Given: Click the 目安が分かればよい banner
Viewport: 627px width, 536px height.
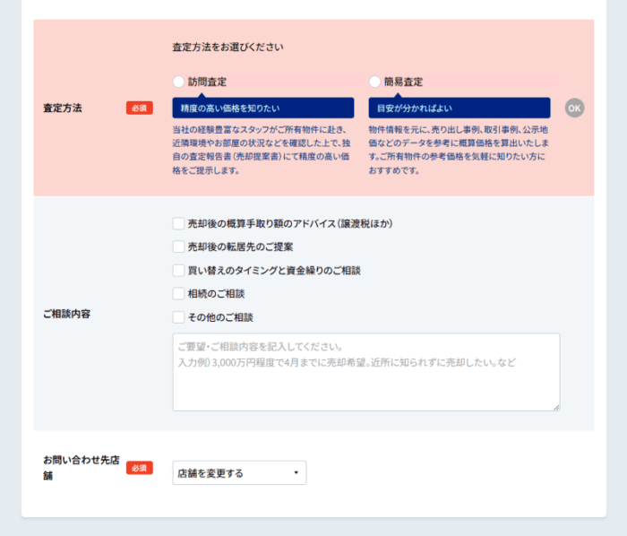Looking at the screenshot, I should click(460, 108).
